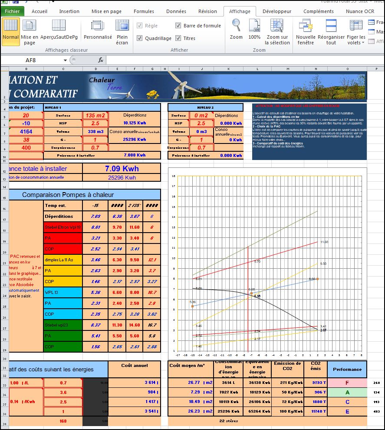Click the 9793 T CO2 émis cell
The width and height of the screenshot is (385, 430).
[316, 383]
